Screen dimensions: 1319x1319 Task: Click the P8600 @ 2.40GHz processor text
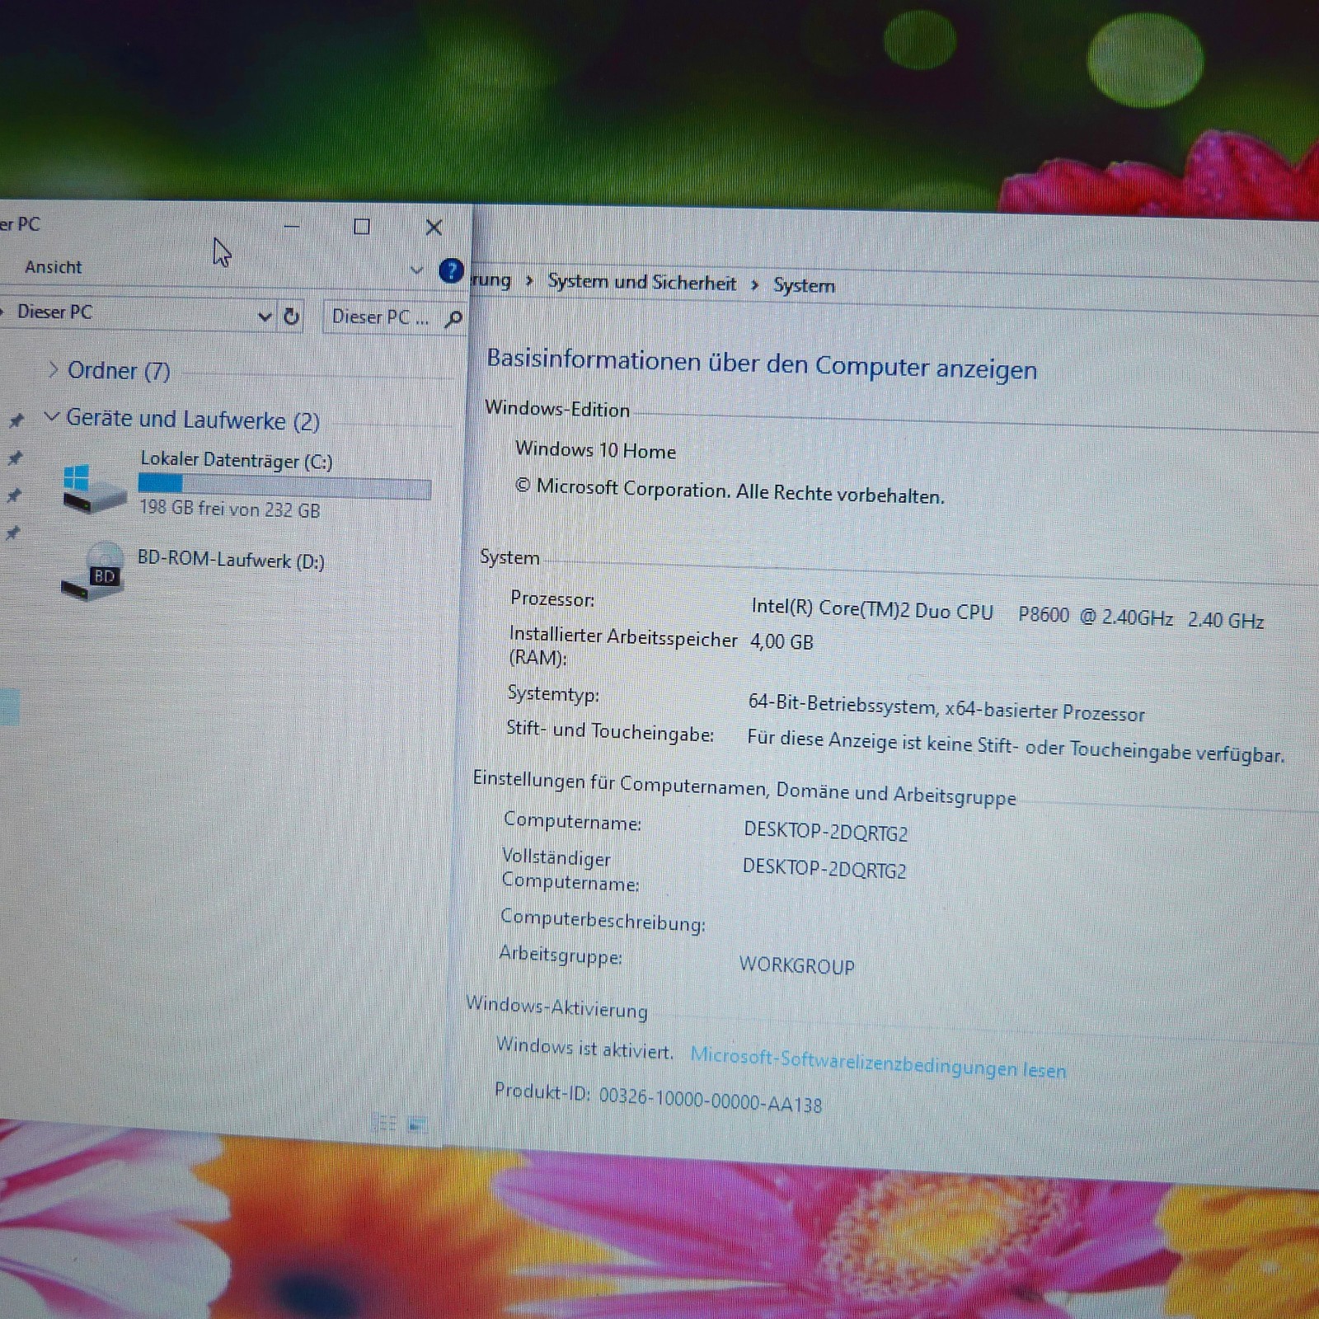tap(1095, 617)
